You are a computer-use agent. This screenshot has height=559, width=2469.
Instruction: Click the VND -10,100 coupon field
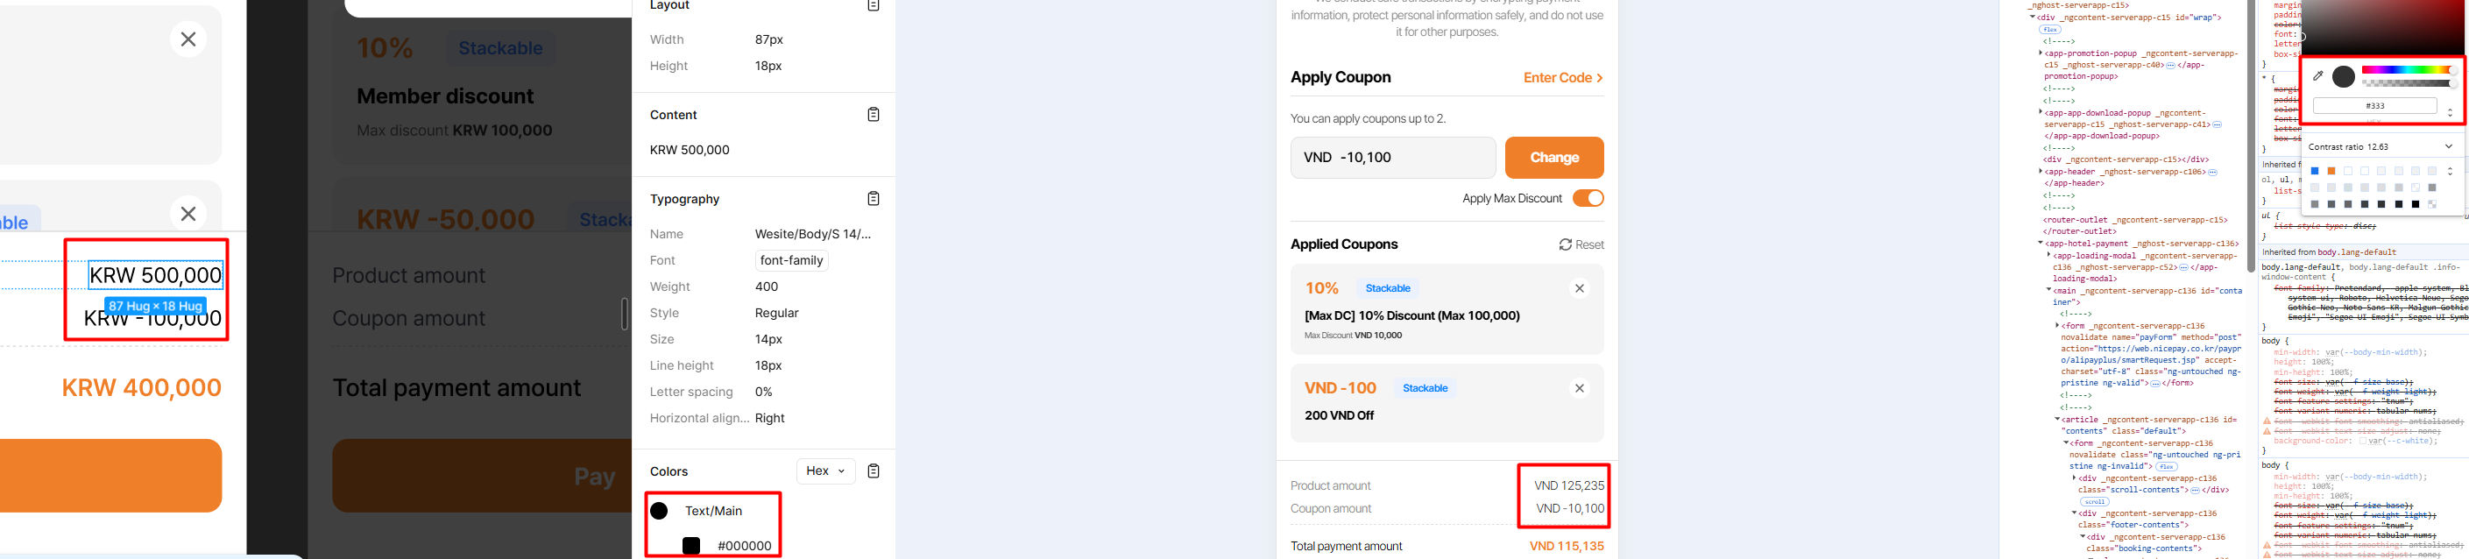point(1391,159)
